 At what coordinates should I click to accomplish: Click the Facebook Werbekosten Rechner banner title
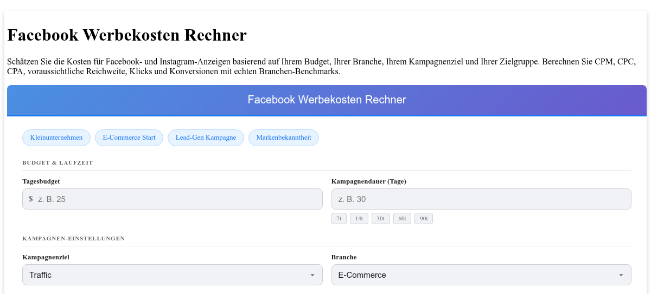(327, 100)
